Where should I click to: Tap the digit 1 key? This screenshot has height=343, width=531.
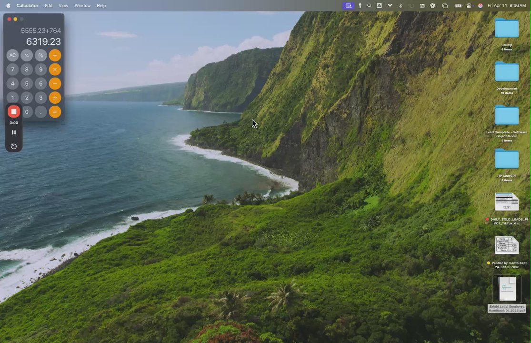point(12,98)
